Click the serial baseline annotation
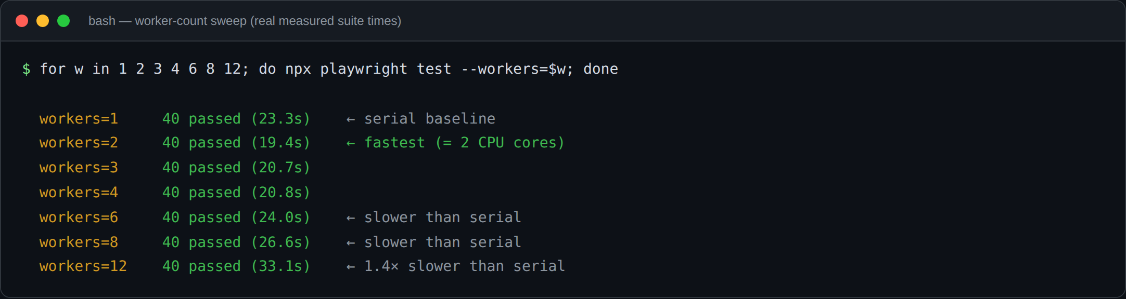Image resolution: width=1126 pixels, height=299 pixels. tap(429, 119)
